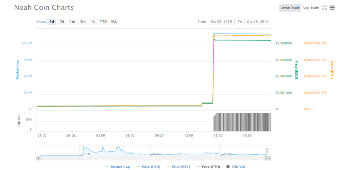
Task: Click the 80K volume axis label
Action: [x=29, y=120]
